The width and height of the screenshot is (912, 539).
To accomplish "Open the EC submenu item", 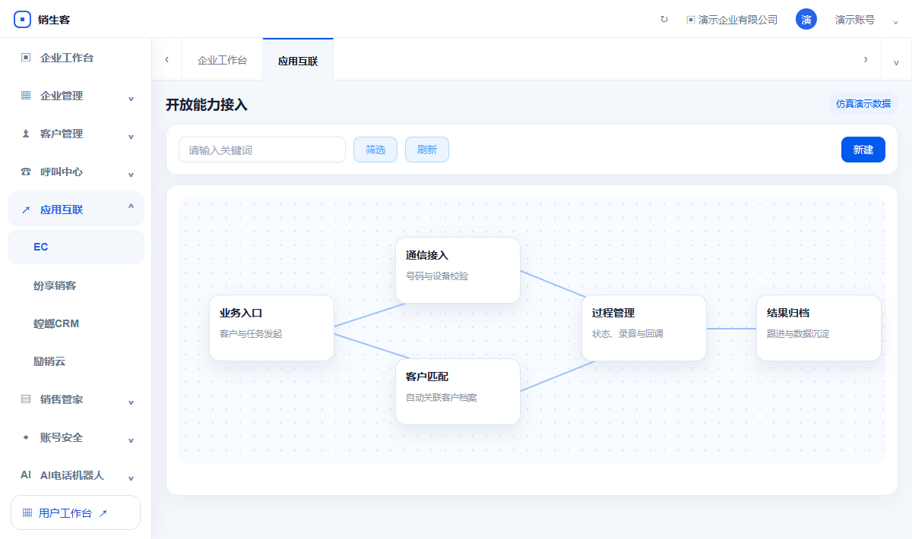I will pos(76,247).
